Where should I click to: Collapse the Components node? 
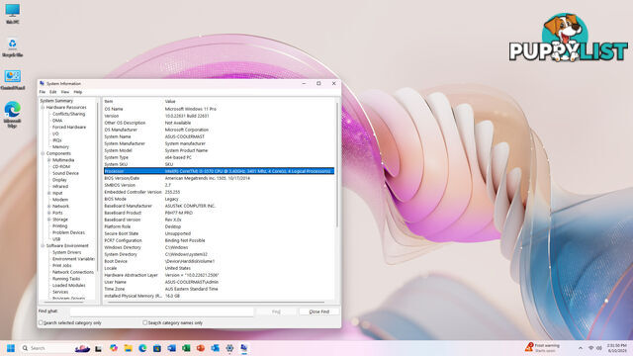pyautogui.click(x=43, y=153)
